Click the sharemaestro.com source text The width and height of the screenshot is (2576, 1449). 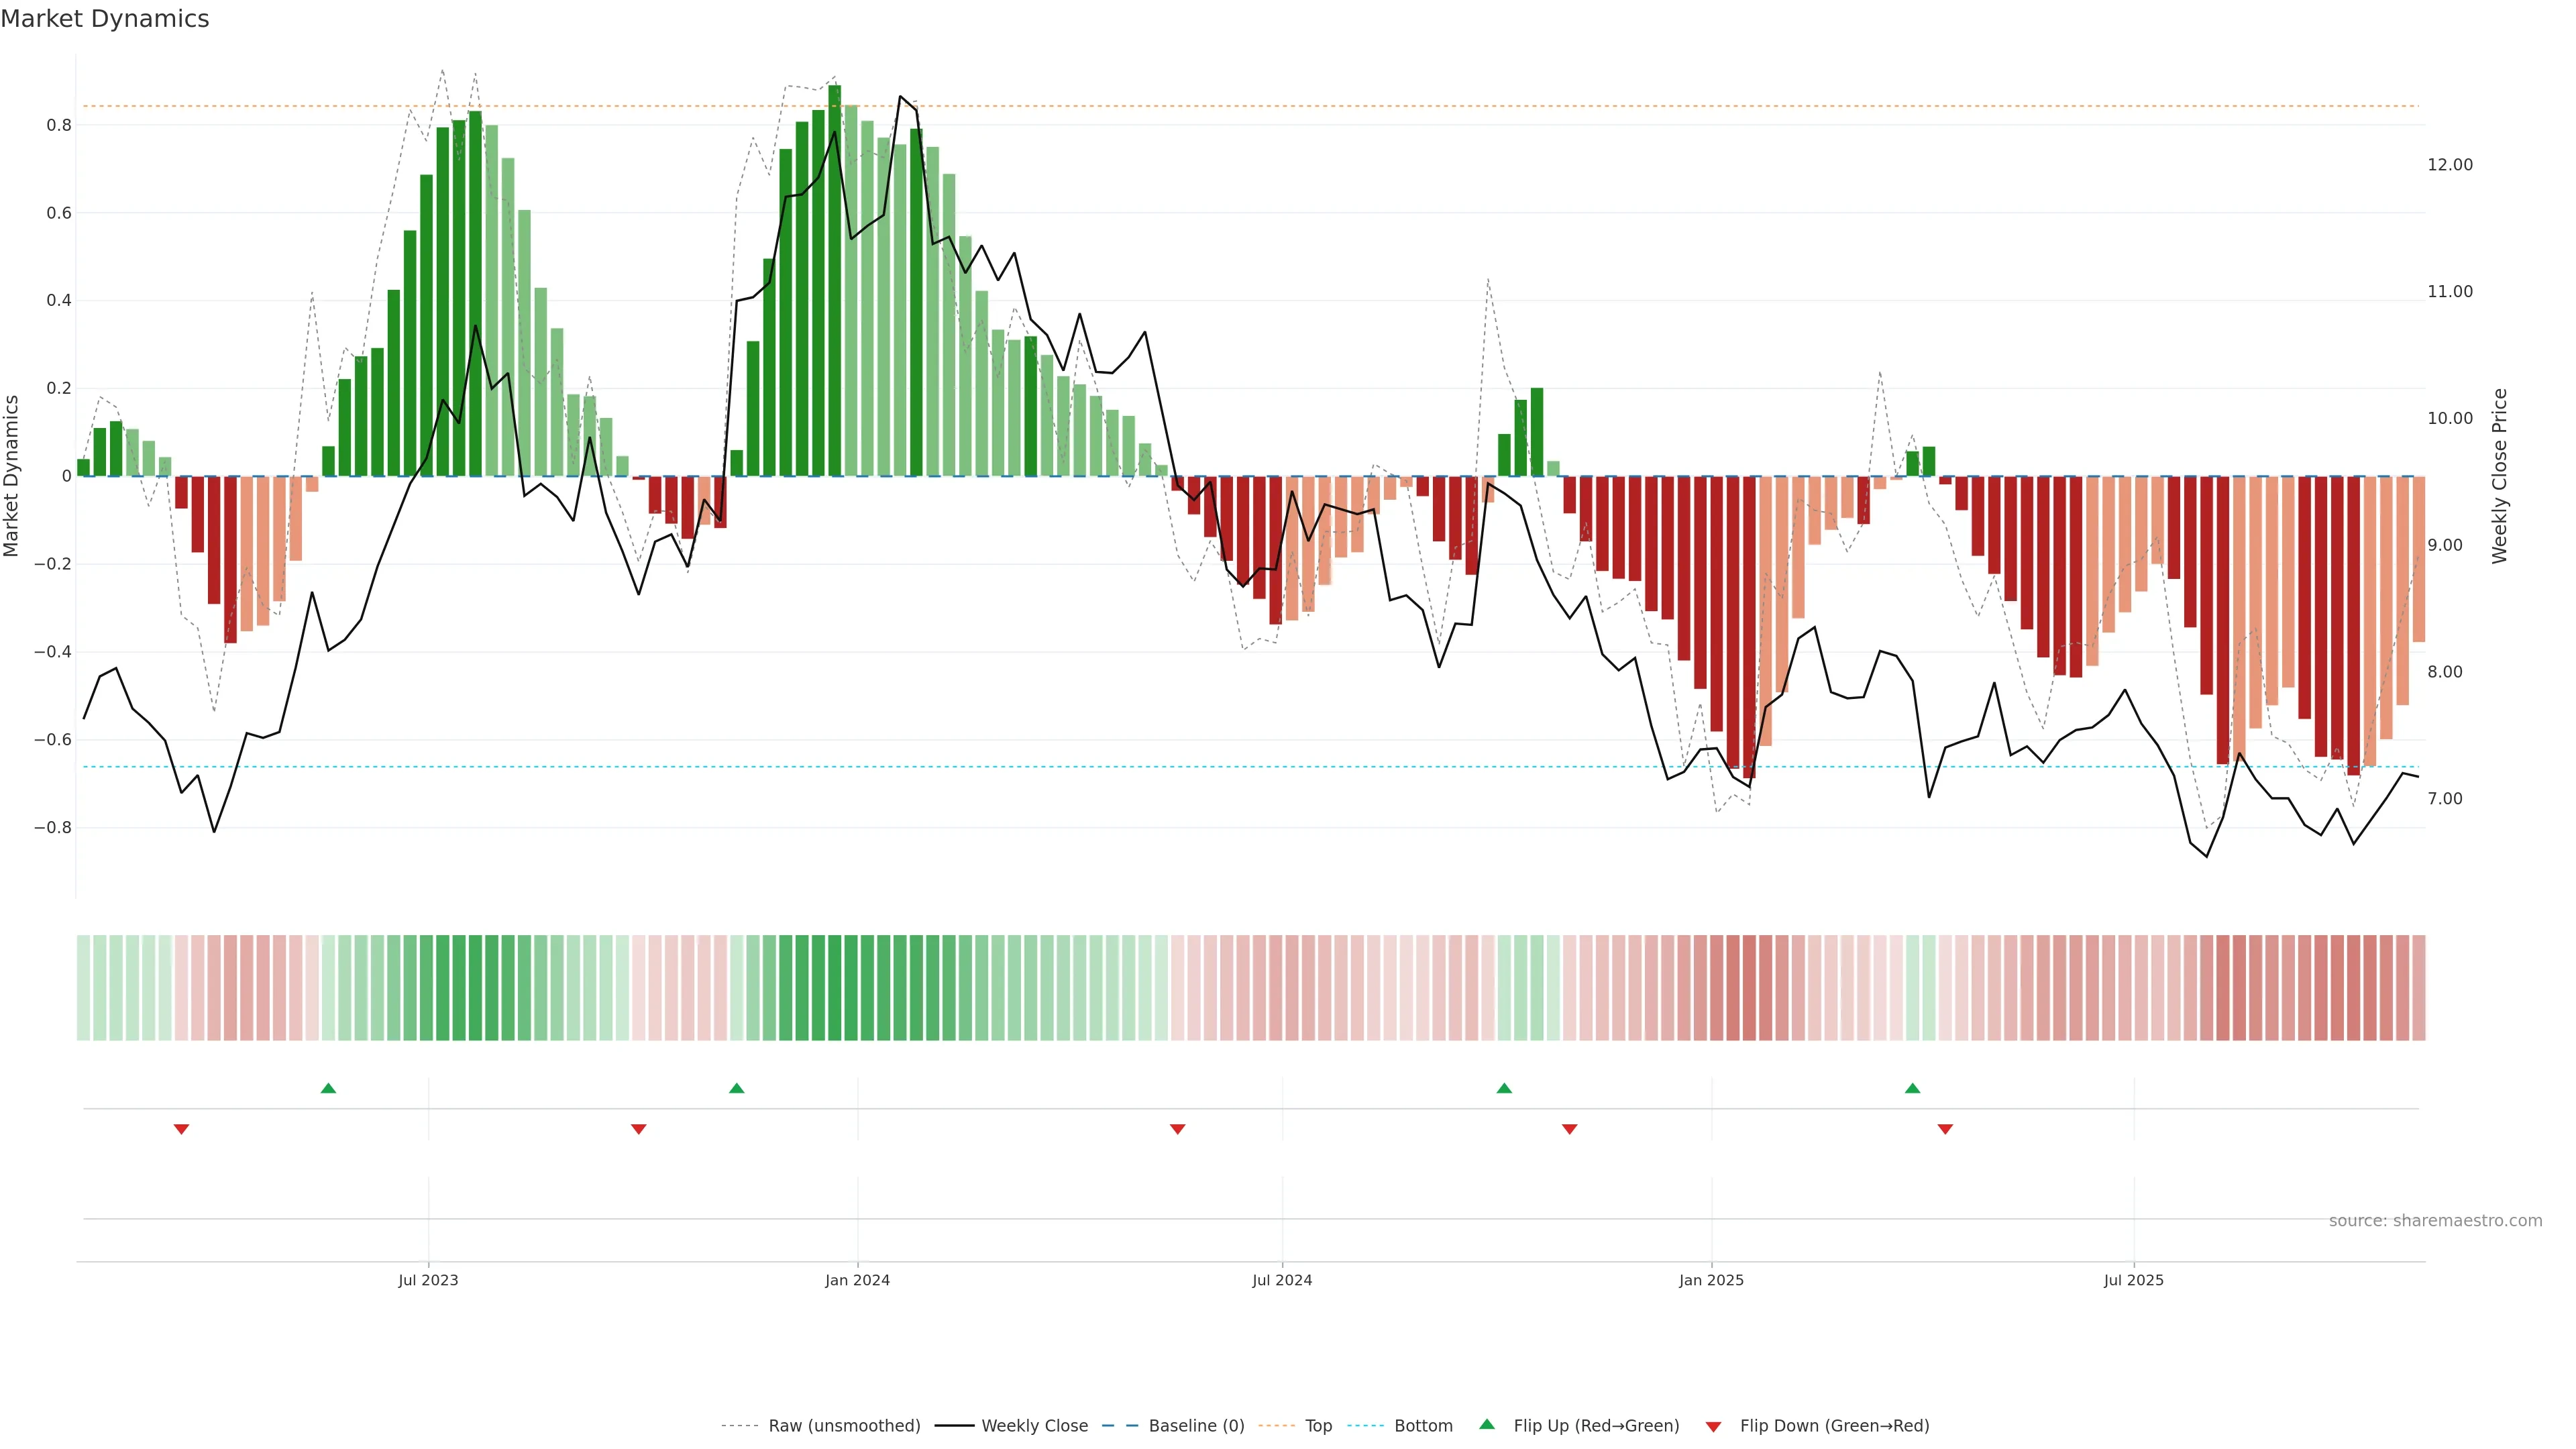click(2435, 1221)
